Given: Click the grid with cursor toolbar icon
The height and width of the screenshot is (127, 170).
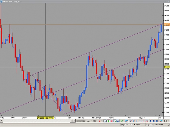Looking at the screenshot, I should click(x=115, y=121).
